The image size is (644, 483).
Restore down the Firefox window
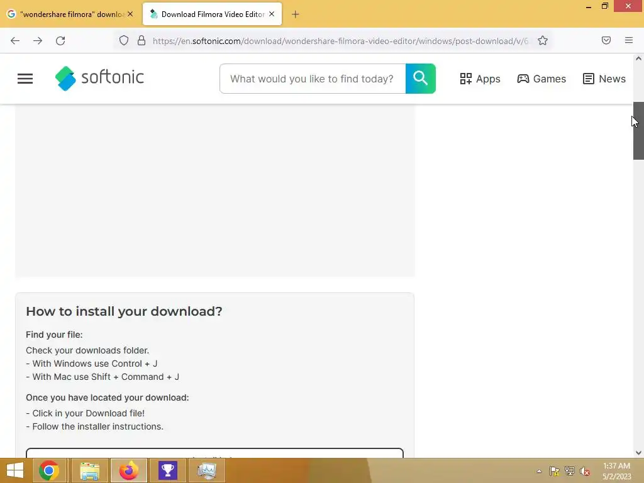pos(604,6)
